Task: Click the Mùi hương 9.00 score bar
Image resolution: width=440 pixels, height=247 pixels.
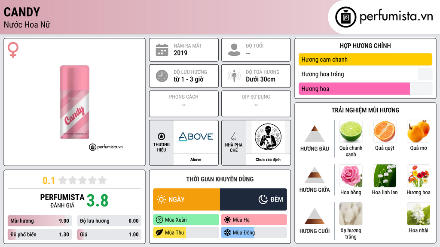Action: (x=40, y=221)
